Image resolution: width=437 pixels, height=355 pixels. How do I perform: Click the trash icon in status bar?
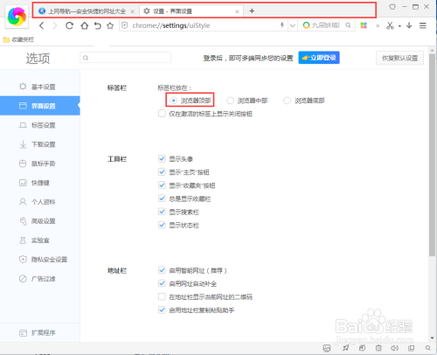[x=378, y=348]
